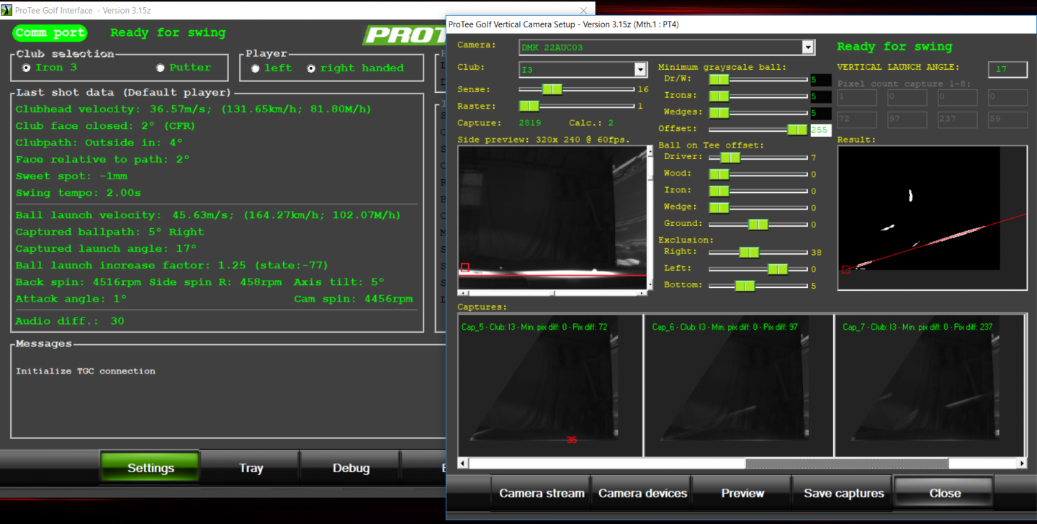Click the Save captures button

click(x=843, y=493)
